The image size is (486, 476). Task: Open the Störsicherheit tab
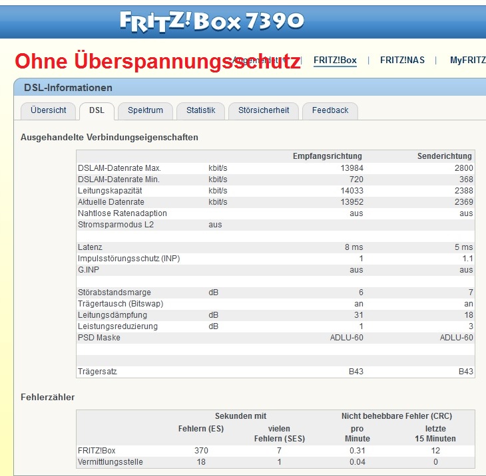pyautogui.click(x=264, y=110)
